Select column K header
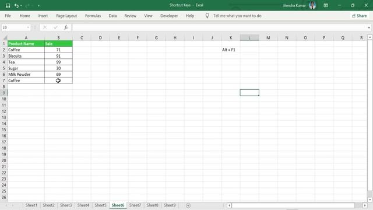The height and width of the screenshot is (210, 373). tap(231, 37)
